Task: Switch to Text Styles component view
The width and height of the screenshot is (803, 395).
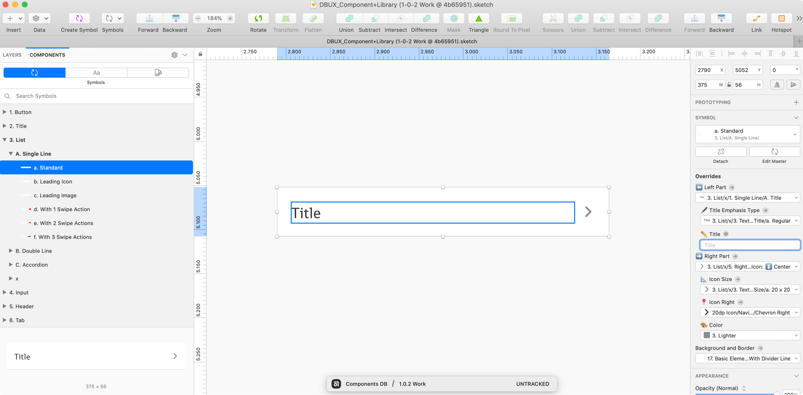Action: pos(96,73)
